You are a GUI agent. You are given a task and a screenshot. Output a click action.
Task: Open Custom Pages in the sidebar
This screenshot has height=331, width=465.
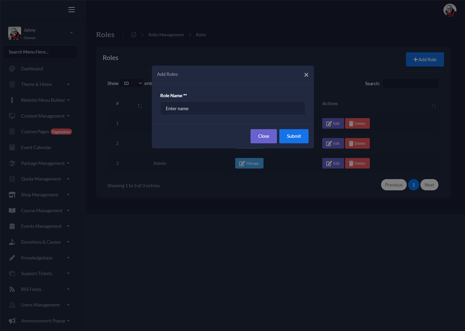click(35, 132)
